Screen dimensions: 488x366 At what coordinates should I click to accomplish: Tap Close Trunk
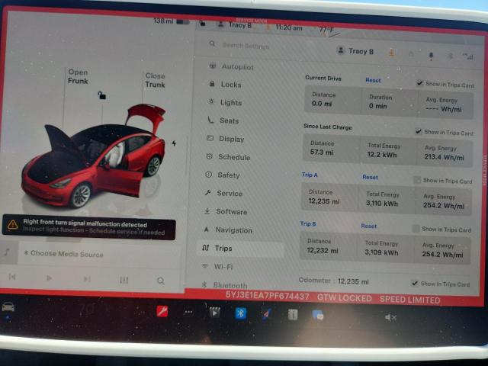click(x=155, y=80)
